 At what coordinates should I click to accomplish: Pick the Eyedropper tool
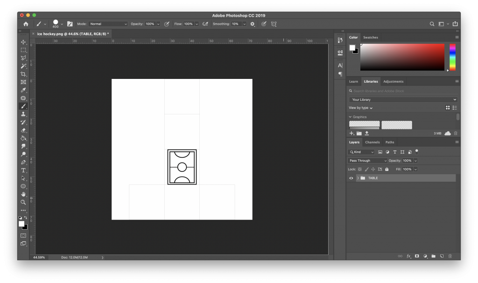point(23,90)
